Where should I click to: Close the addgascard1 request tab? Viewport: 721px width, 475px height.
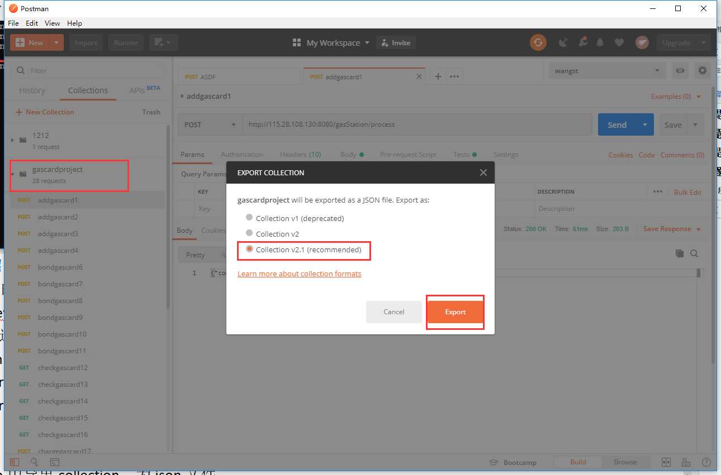[x=419, y=76]
